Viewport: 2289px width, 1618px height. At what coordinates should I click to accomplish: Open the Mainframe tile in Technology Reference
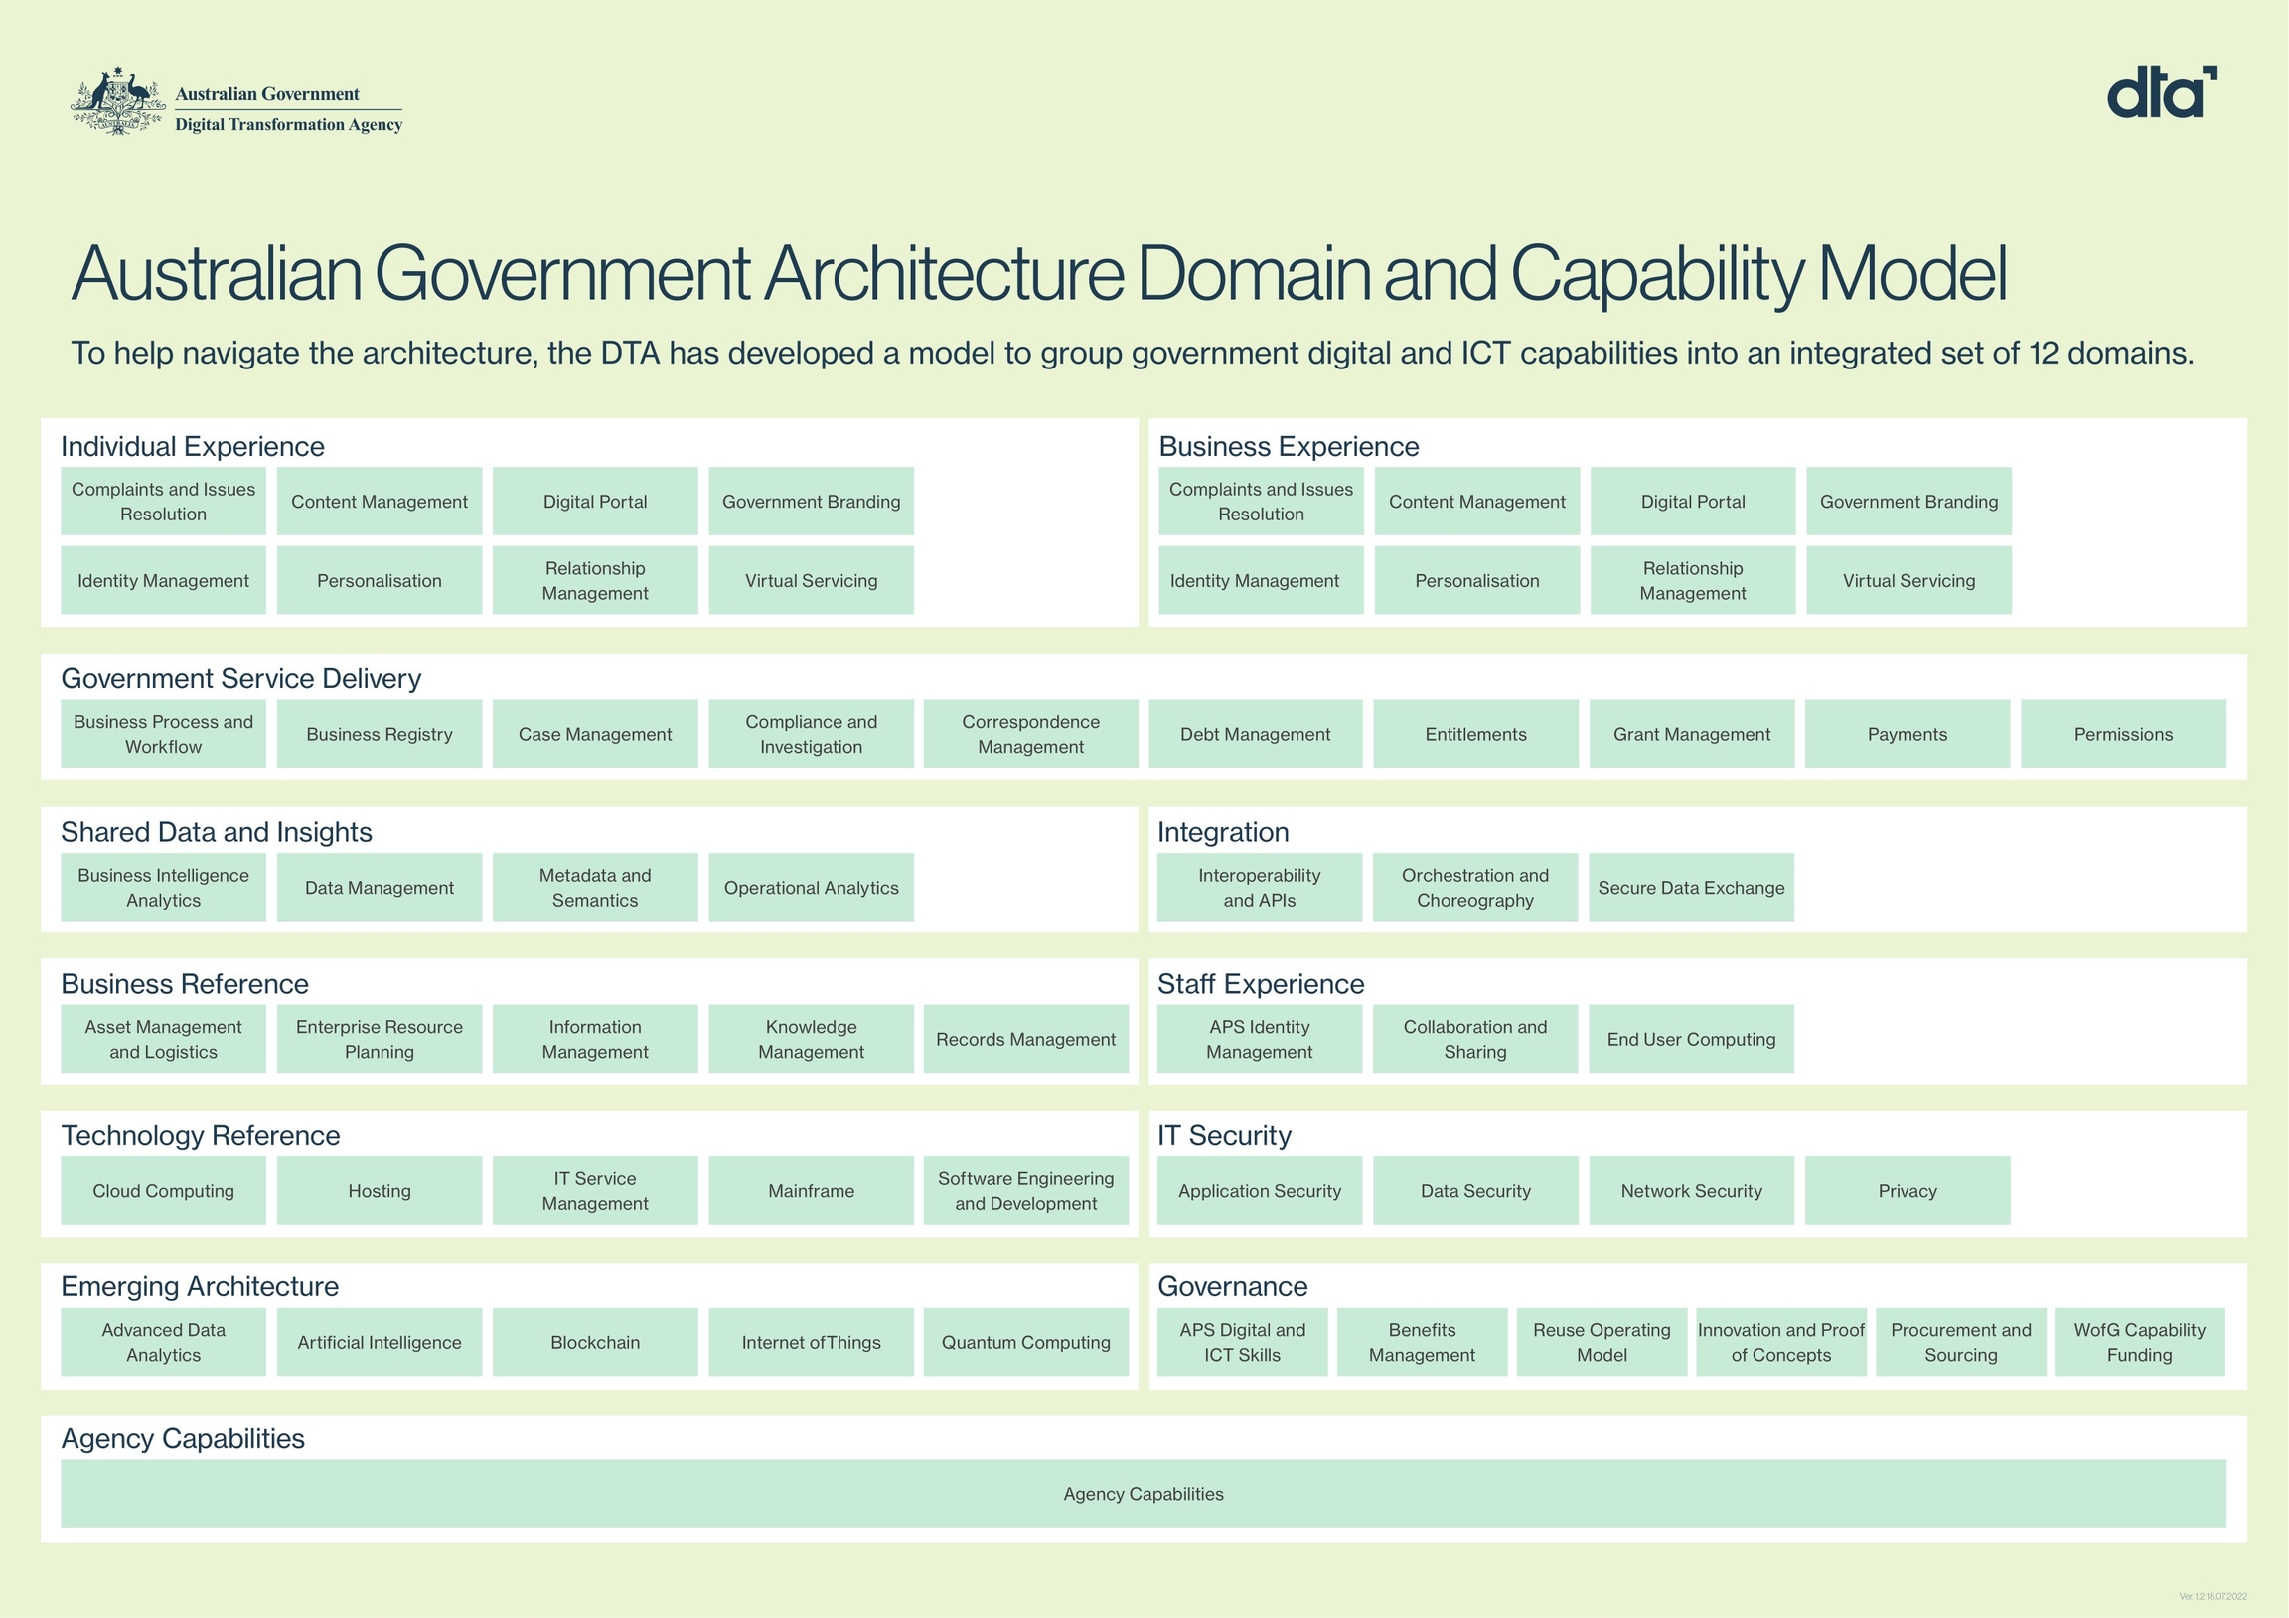[x=811, y=1190]
